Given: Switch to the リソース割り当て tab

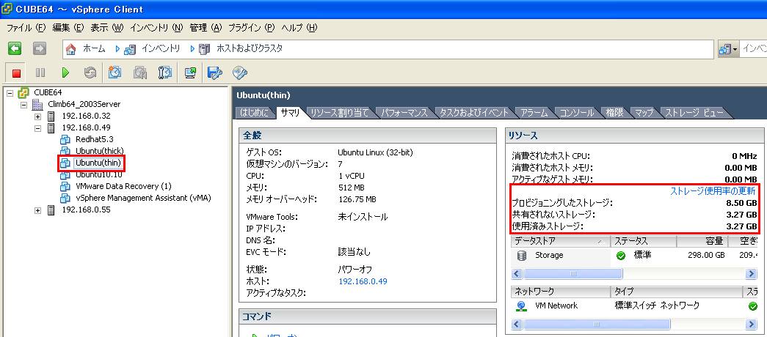Looking at the screenshot, I should pos(340,113).
